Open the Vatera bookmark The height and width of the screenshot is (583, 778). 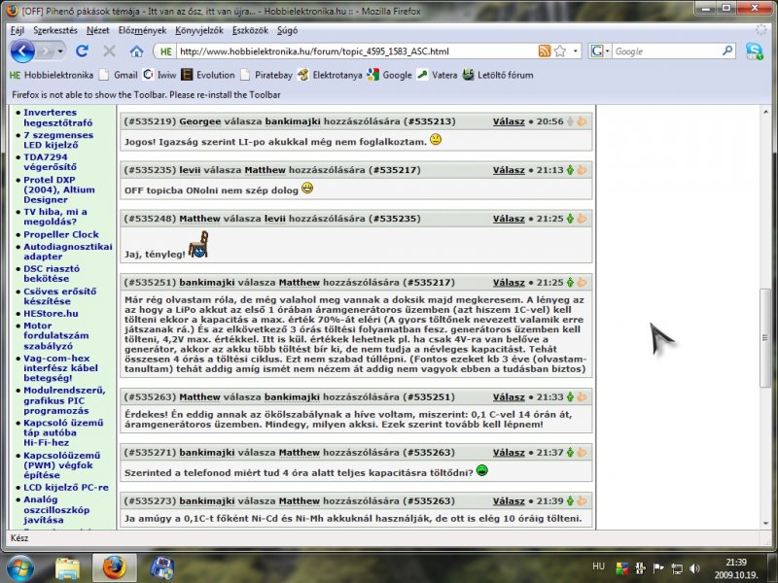click(437, 75)
